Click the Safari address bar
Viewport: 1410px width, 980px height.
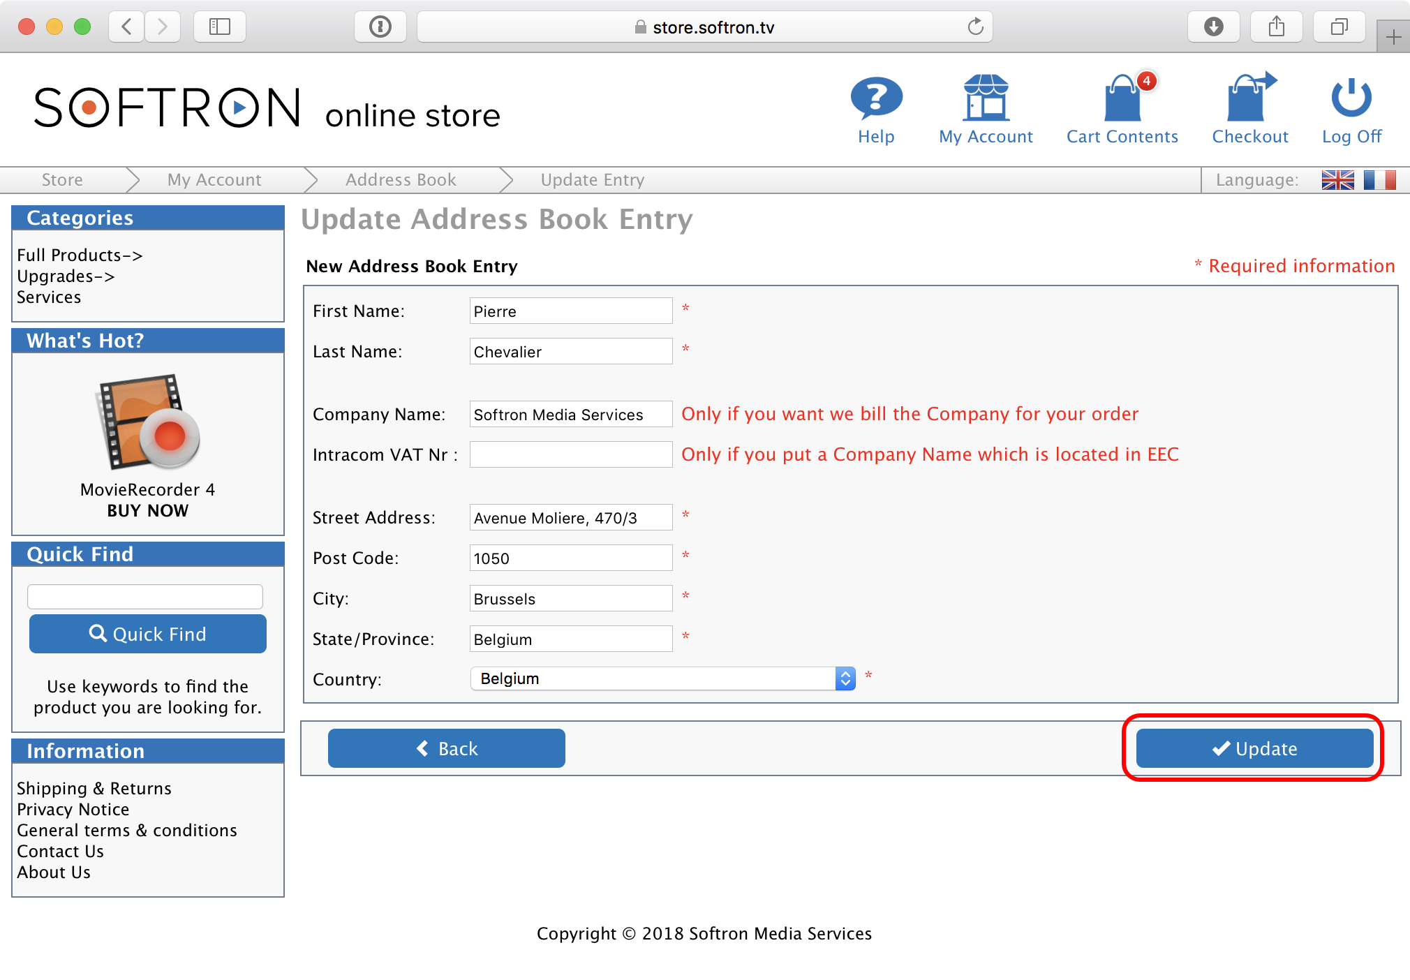(x=704, y=27)
